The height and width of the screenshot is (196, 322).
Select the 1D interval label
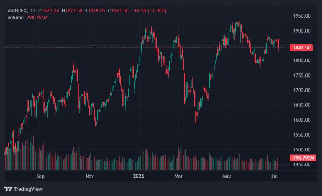tap(33, 11)
